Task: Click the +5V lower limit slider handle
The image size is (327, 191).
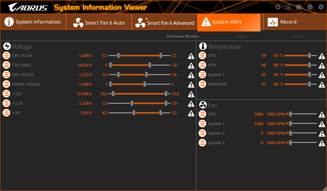Action: [x=134, y=113]
